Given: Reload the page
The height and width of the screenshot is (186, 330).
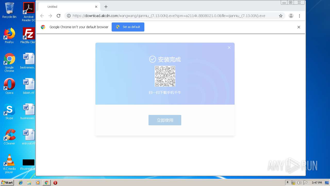Looking at the screenshot, I should pyautogui.click(x=59, y=16).
